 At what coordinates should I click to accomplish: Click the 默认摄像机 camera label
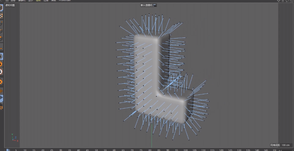(x=147, y=5)
